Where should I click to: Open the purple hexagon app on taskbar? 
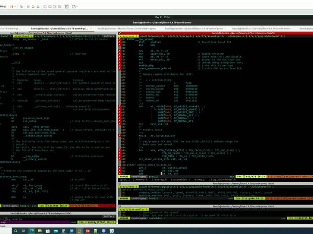point(104,231)
